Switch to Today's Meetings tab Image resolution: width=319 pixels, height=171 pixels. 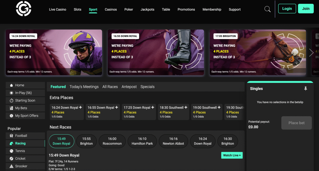(84, 87)
